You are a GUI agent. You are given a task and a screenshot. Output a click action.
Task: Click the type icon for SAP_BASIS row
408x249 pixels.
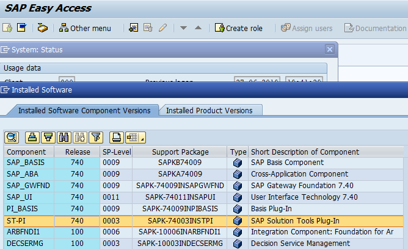238,163
